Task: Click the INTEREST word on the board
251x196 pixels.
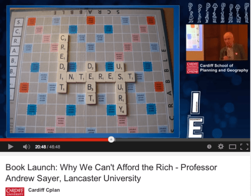Action: [x=96, y=77]
